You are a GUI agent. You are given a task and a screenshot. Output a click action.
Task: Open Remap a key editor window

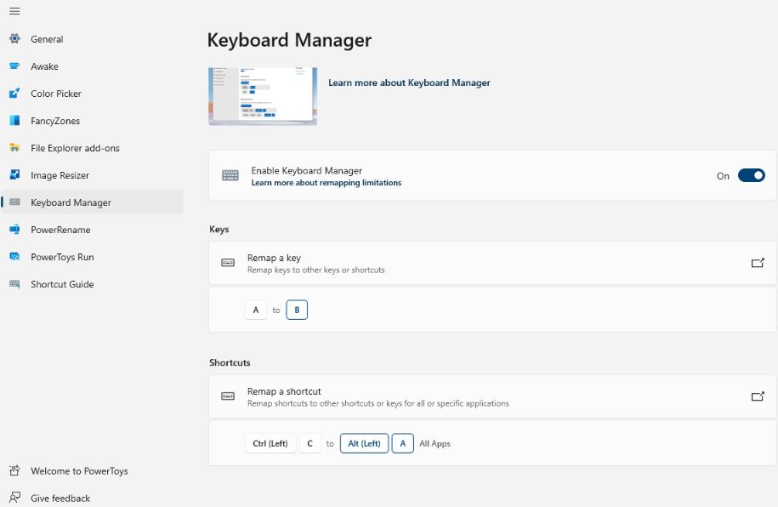click(757, 263)
